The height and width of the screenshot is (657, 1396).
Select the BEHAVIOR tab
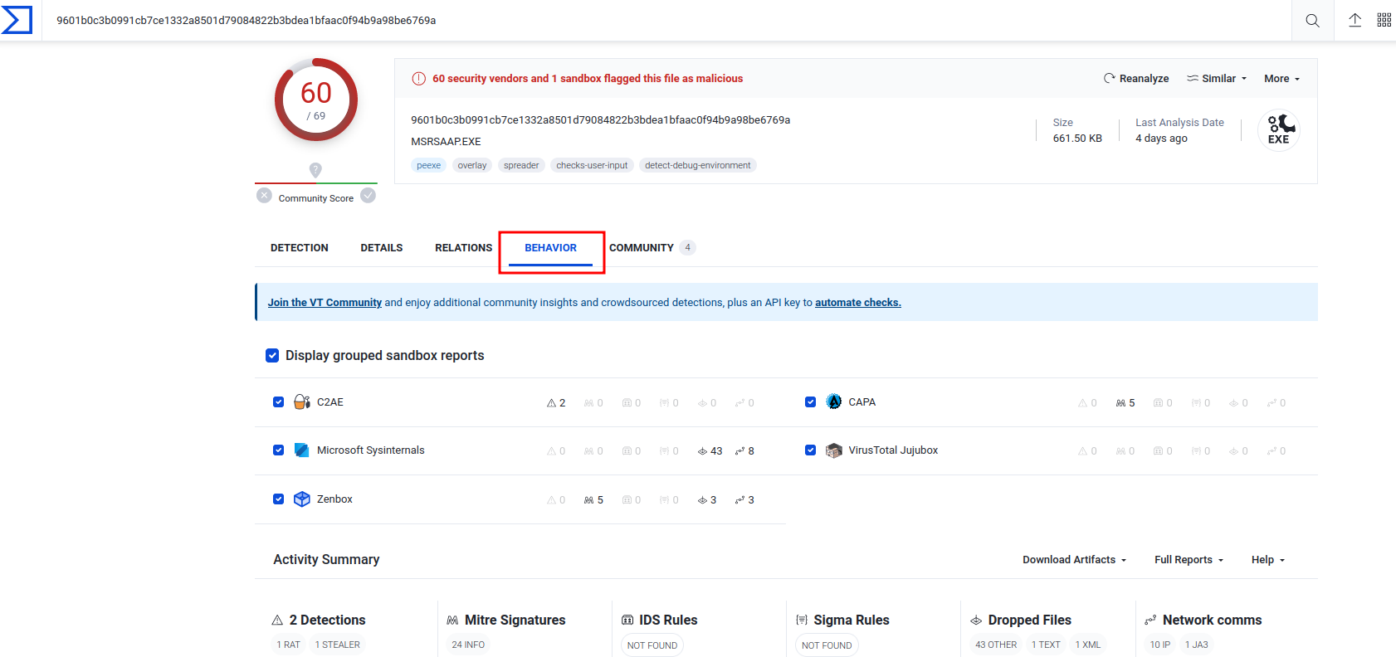tap(551, 248)
